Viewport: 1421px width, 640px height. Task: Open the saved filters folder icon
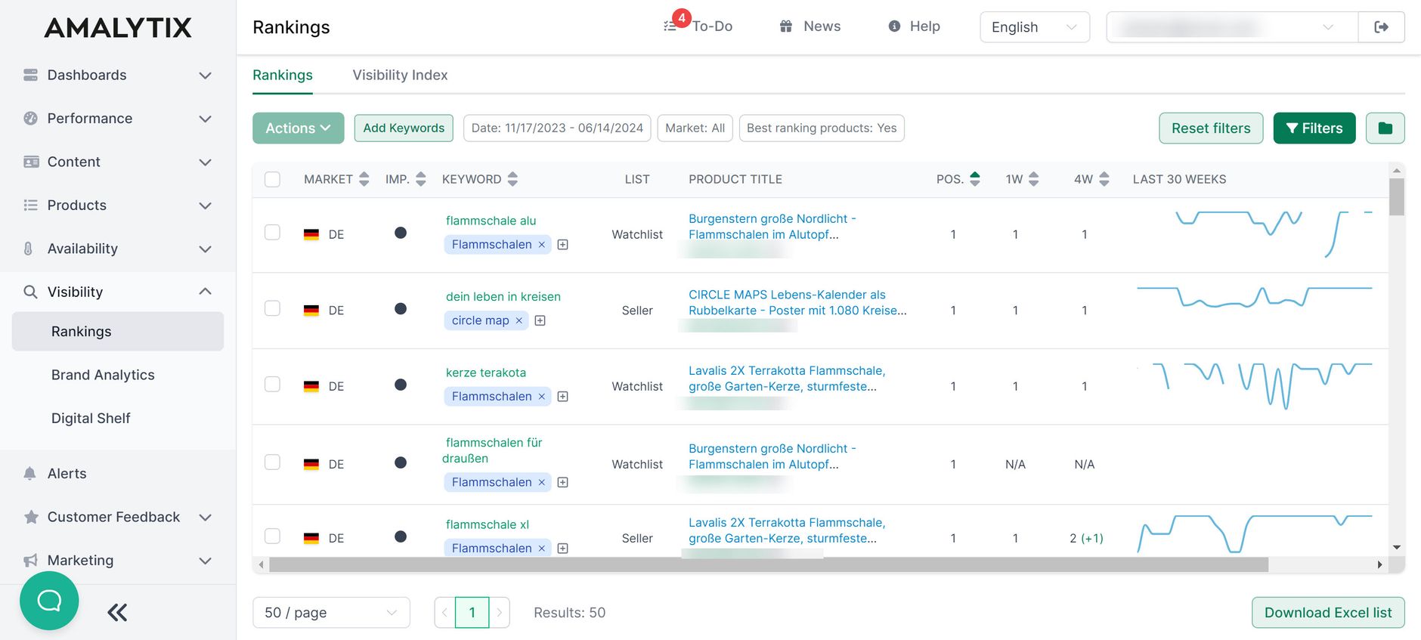point(1385,128)
